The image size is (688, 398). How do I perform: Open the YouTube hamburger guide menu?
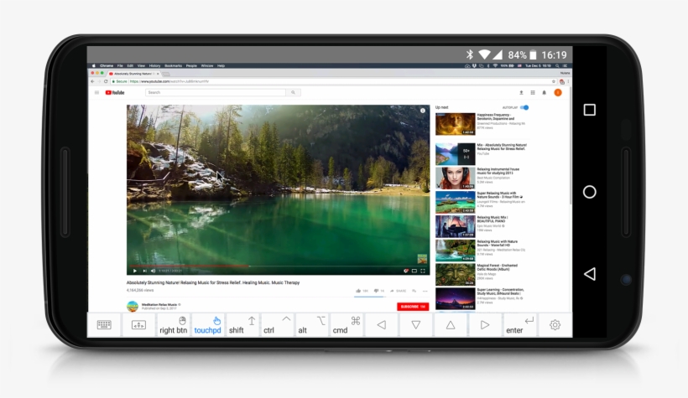click(x=96, y=92)
